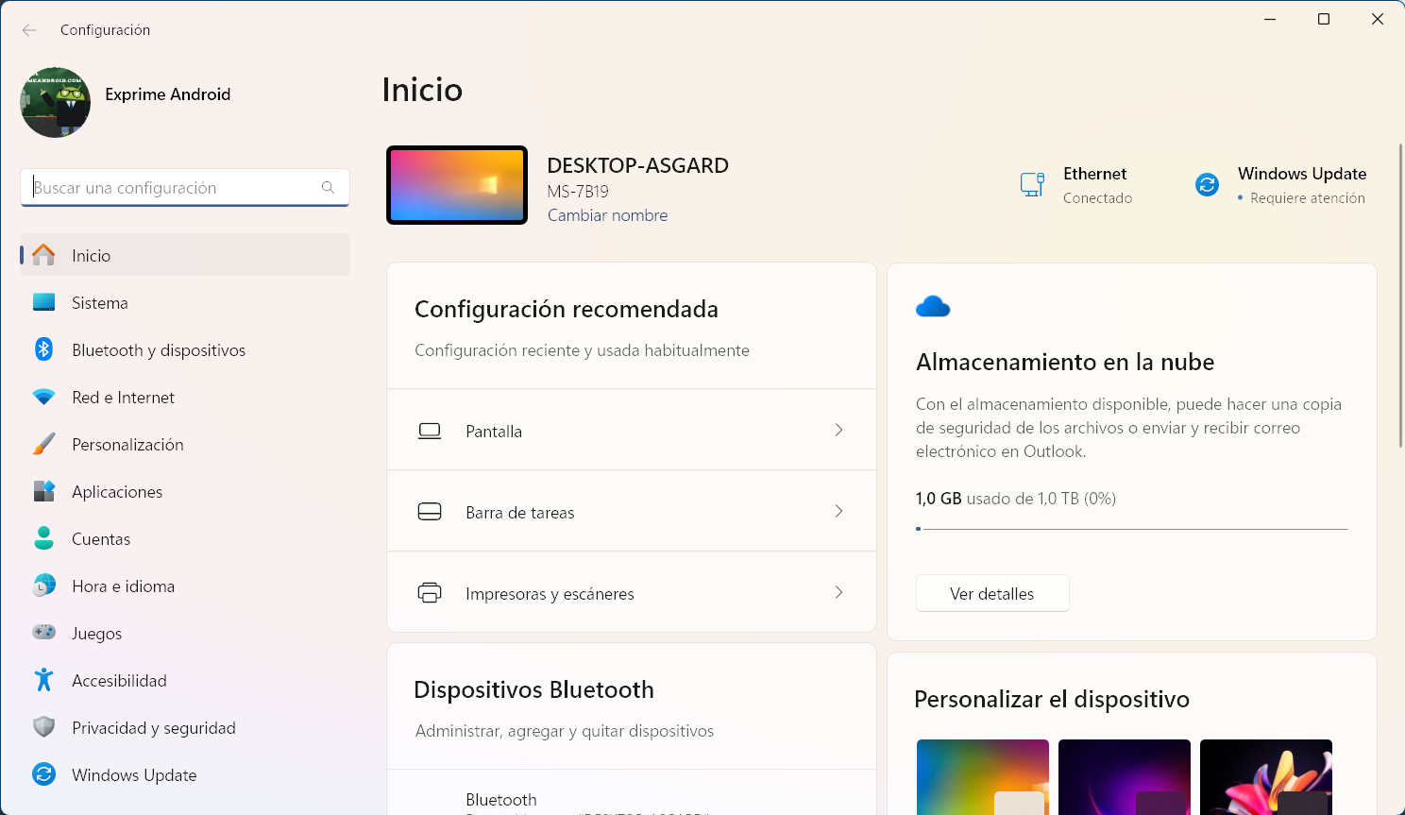Select Sistema in the sidebar menu
The height and width of the screenshot is (815, 1405).
pyautogui.click(x=99, y=303)
